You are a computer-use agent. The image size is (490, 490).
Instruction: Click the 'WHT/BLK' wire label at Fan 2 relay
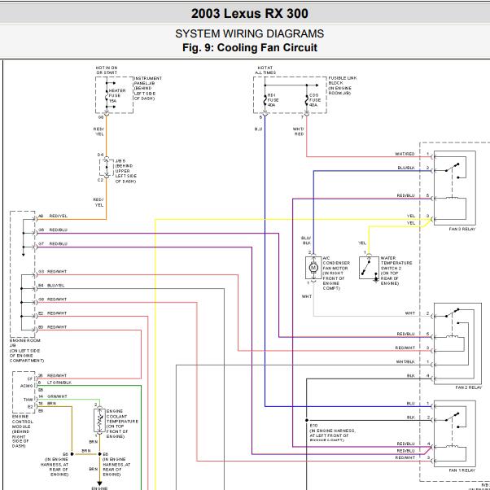(405, 362)
